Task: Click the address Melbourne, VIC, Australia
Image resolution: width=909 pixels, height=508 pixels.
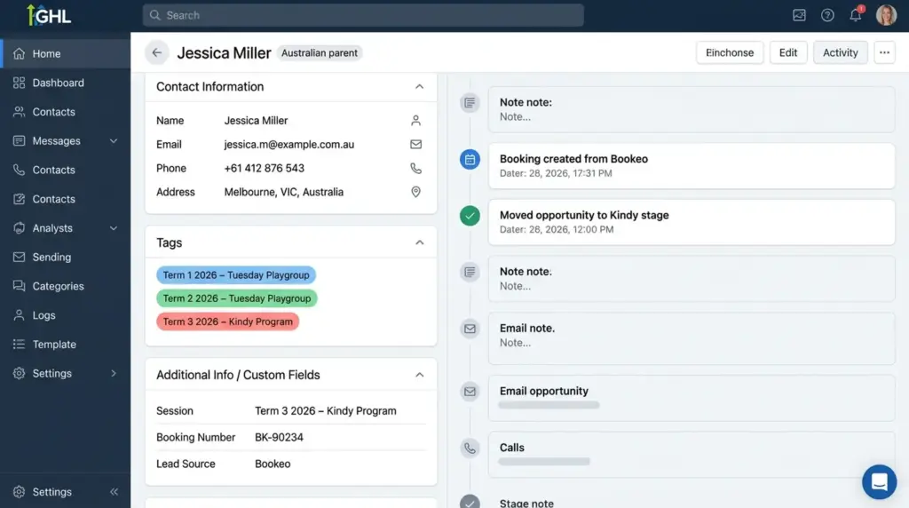Action: click(x=284, y=192)
